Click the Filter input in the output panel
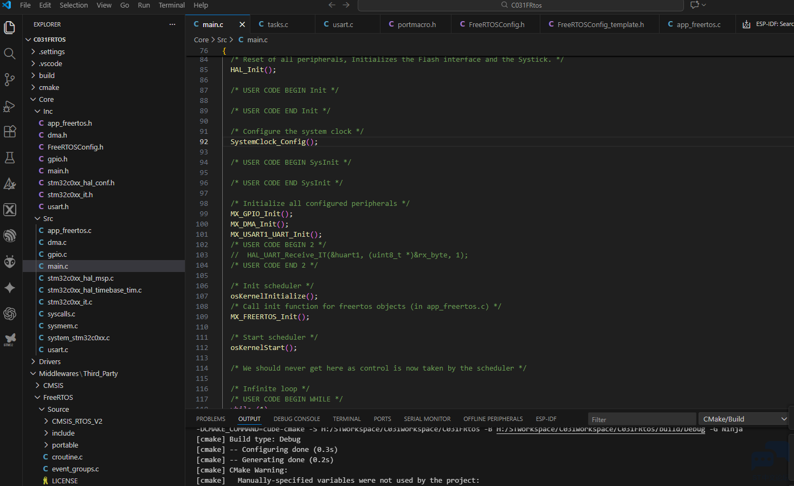This screenshot has width=794, height=486. click(x=641, y=419)
